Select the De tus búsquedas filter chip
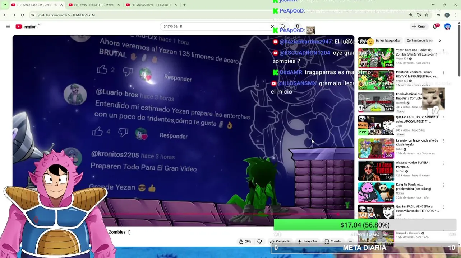This screenshot has width=461, height=258. coord(388,40)
